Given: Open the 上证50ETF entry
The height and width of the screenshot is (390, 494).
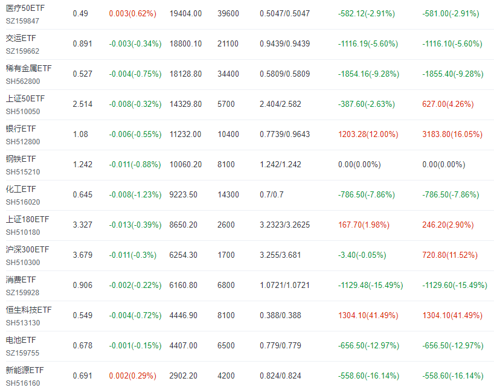Looking at the screenshot, I should [25, 98].
